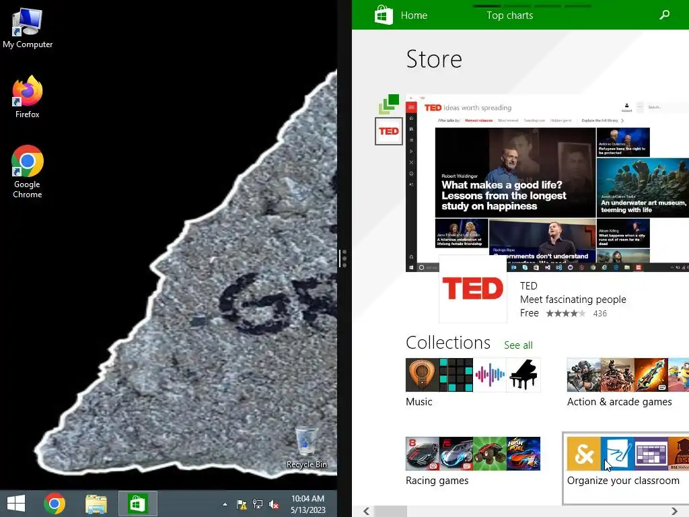Open the sound wave app icon in Music

[490, 375]
